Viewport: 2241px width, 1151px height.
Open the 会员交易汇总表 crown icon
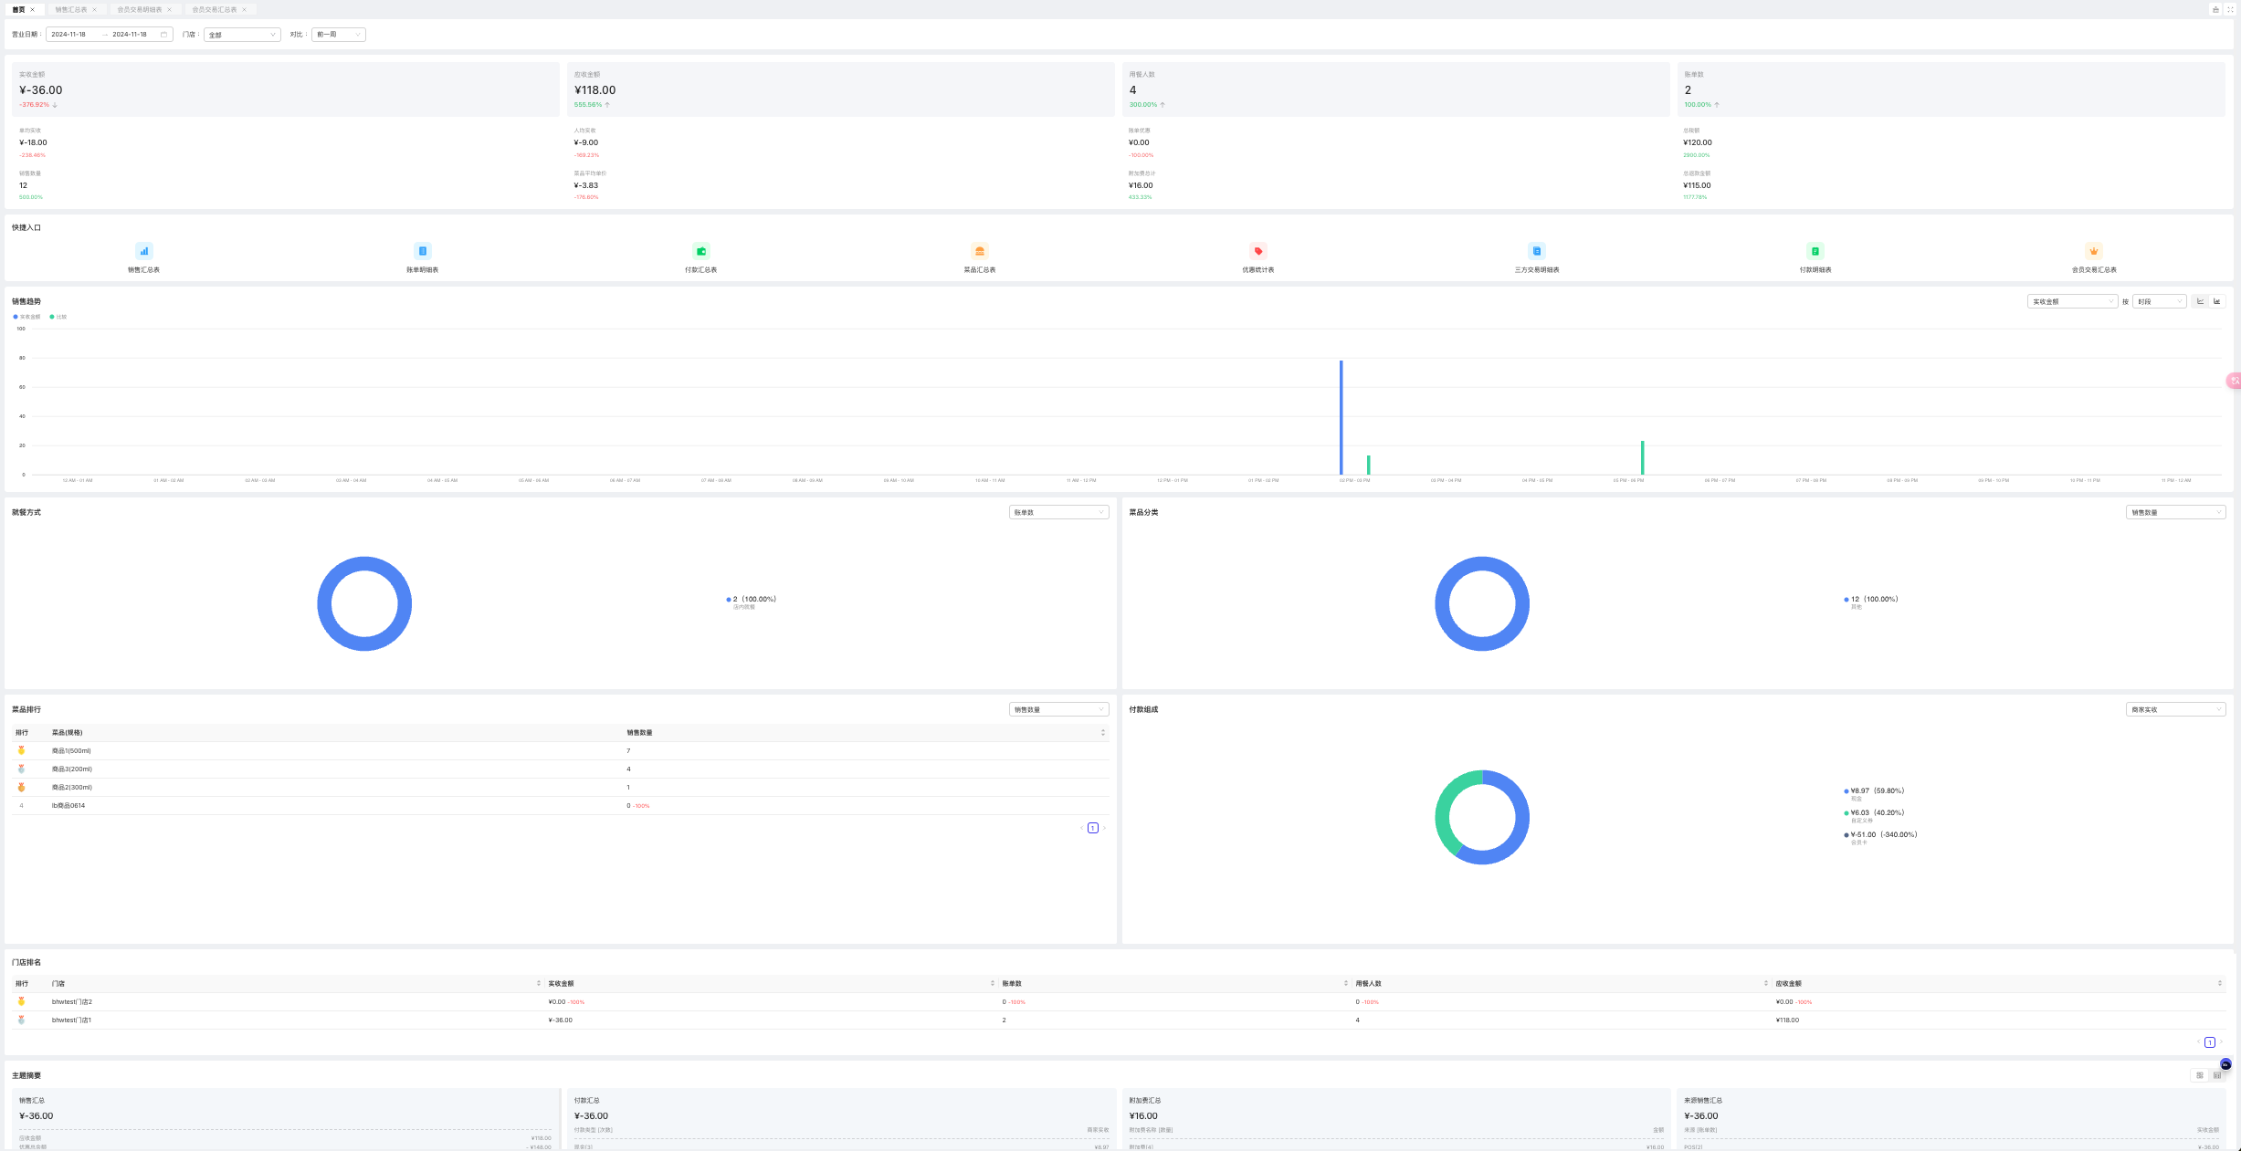pos(2094,251)
